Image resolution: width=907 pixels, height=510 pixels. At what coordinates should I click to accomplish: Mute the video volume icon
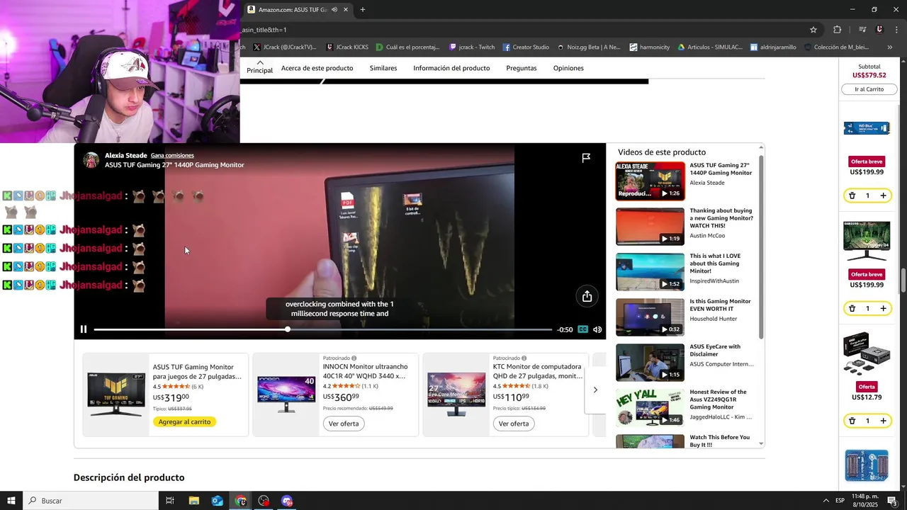pos(597,329)
